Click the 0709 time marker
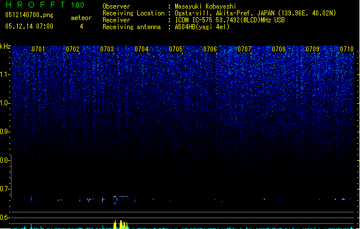 tap(312, 49)
